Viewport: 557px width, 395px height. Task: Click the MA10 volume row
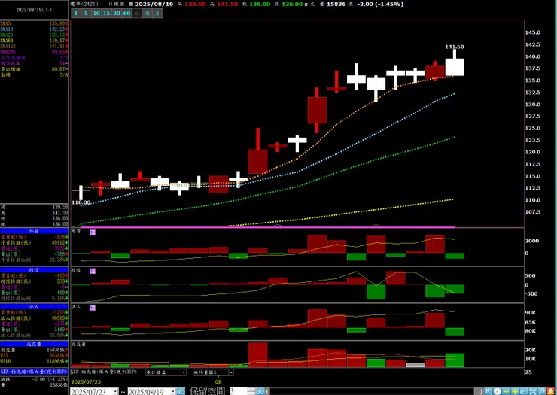pos(34,361)
